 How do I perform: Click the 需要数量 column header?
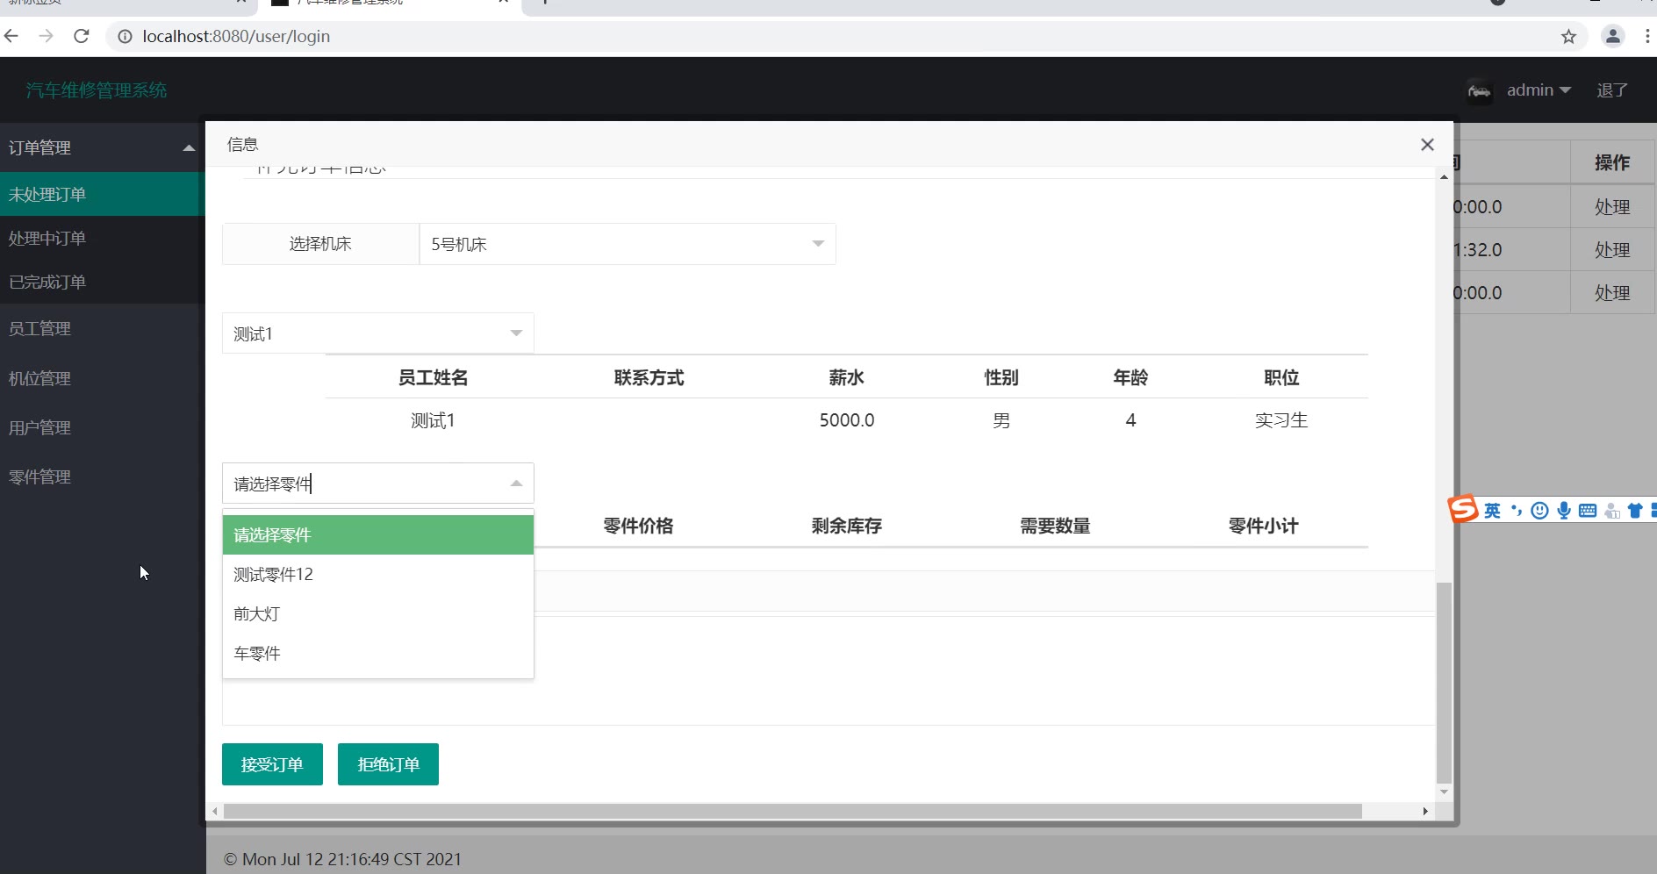(1055, 526)
